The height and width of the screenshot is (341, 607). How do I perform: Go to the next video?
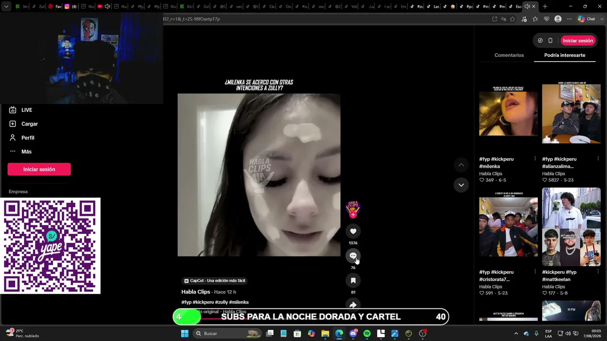461,185
